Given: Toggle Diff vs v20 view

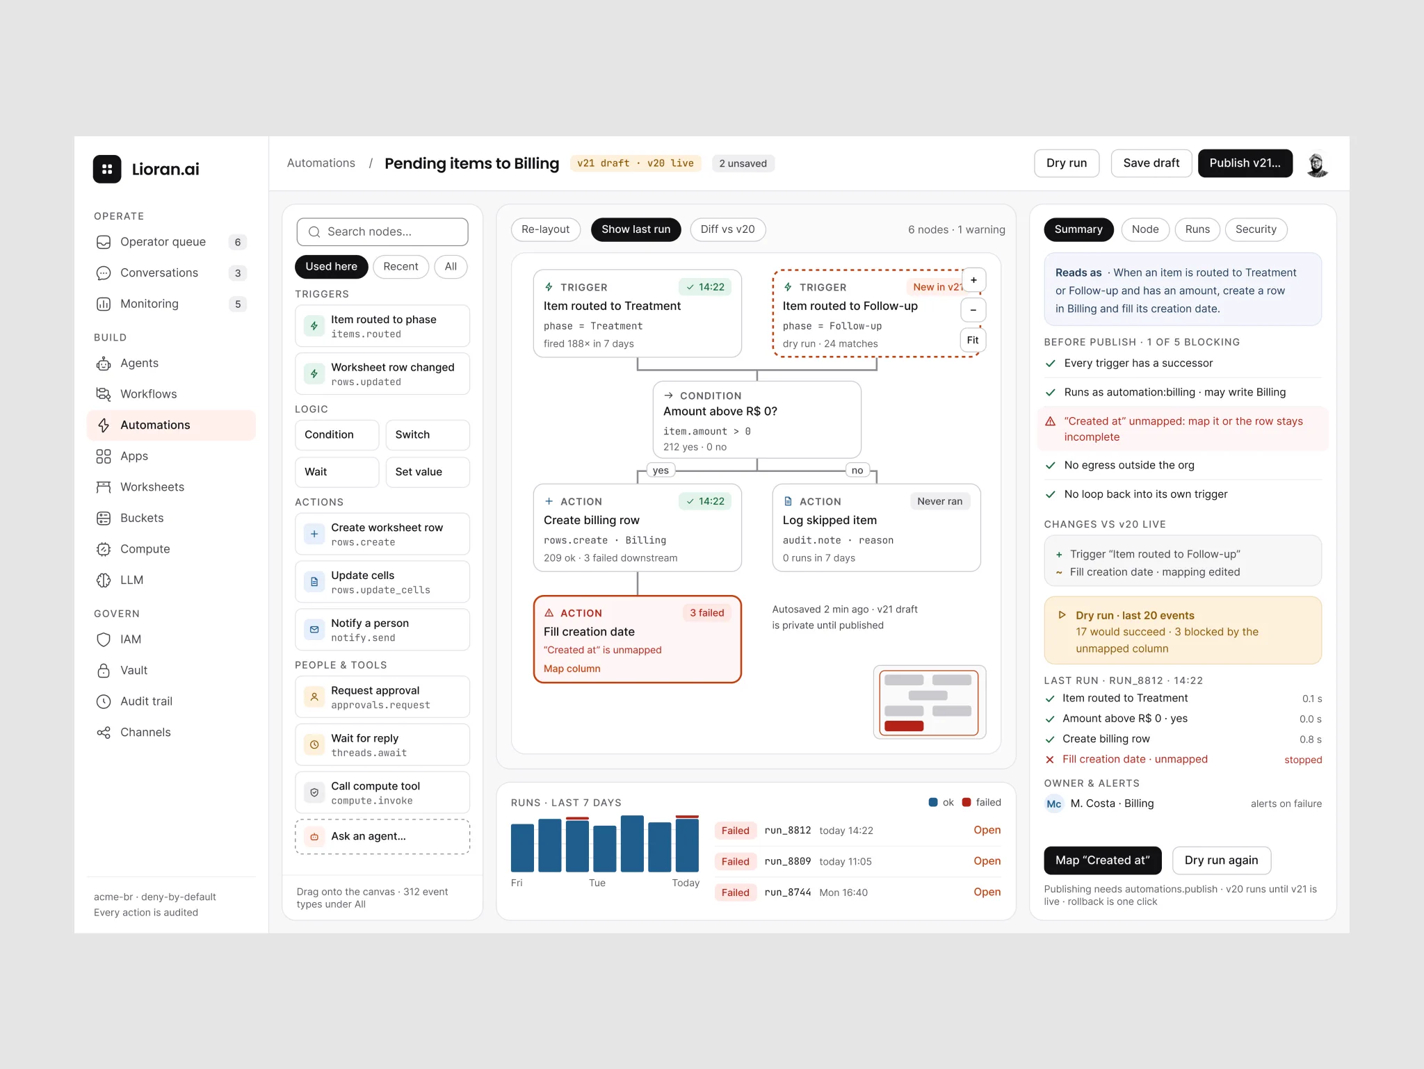Looking at the screenshot, I should click(x=727, y=229).
